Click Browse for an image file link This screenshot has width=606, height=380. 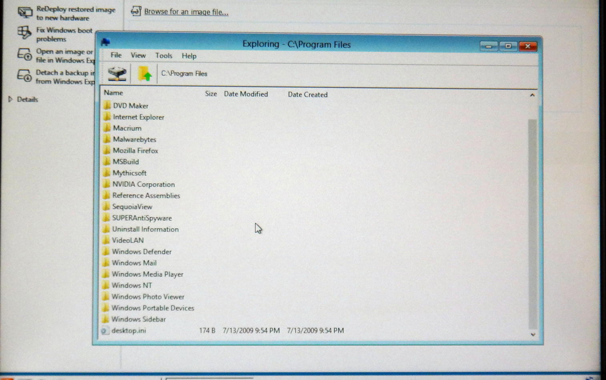(x=186, y=12)
